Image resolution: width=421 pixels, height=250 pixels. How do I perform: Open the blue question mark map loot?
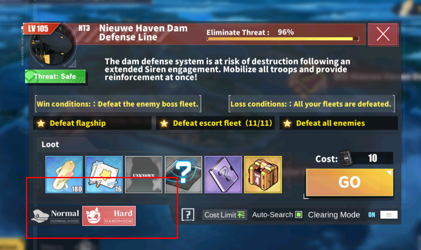[x=183, y=174]
